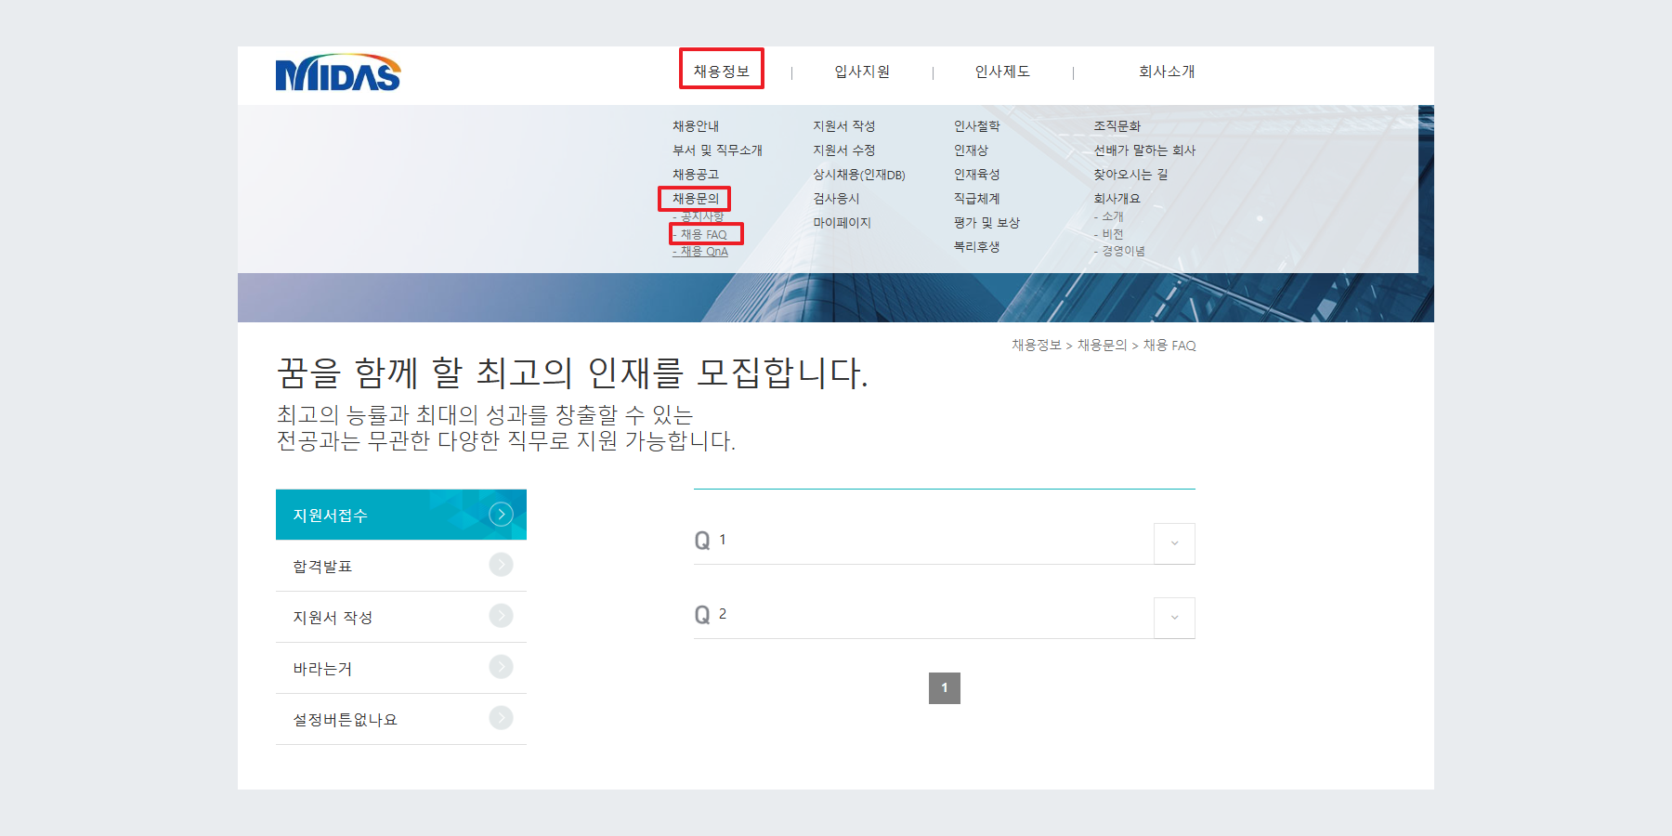This screenshot has width=1672, height=836.
Task: Select page 1 in pagination
Action: coord(945,687)
